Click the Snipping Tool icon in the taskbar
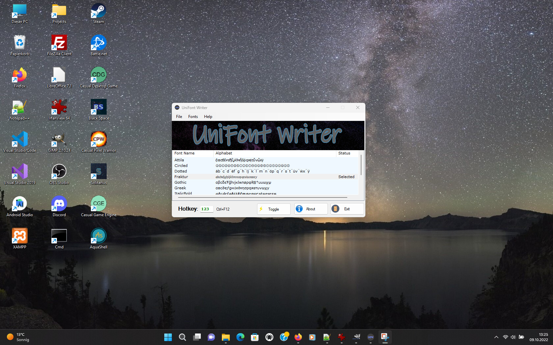 [x=384, y=337]
